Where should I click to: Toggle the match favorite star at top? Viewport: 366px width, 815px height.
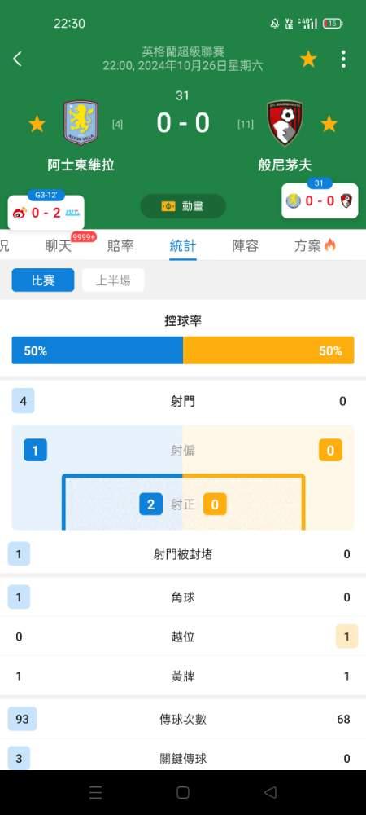tap(308, 59)
